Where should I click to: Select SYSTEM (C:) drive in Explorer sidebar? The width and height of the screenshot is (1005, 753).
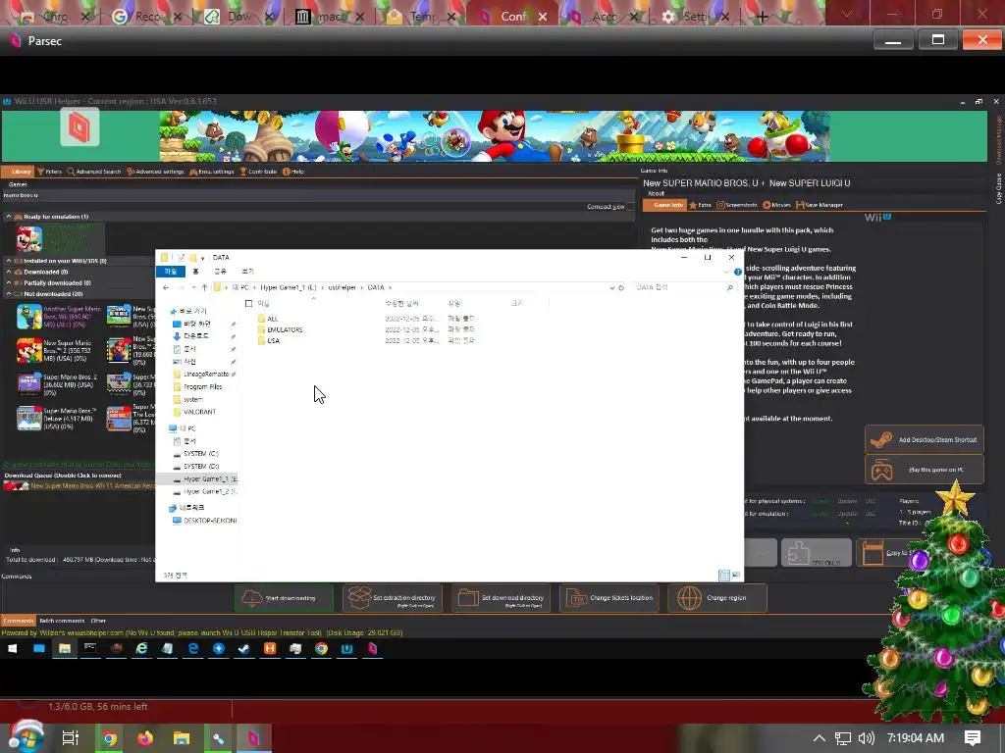[200, 453]
